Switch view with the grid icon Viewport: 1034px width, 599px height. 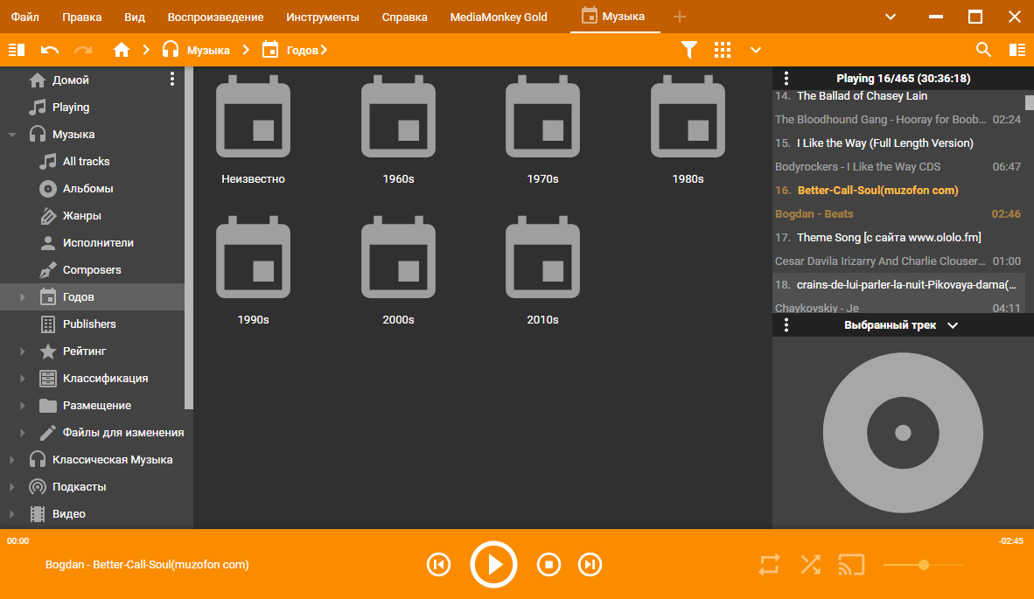[x=723, y=50]
